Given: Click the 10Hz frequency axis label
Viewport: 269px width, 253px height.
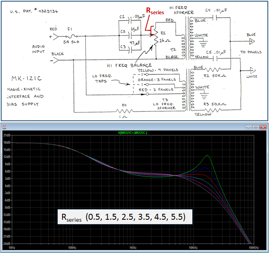Looking at the screenshot, I should pyautogui.click(x=12, y=248).
